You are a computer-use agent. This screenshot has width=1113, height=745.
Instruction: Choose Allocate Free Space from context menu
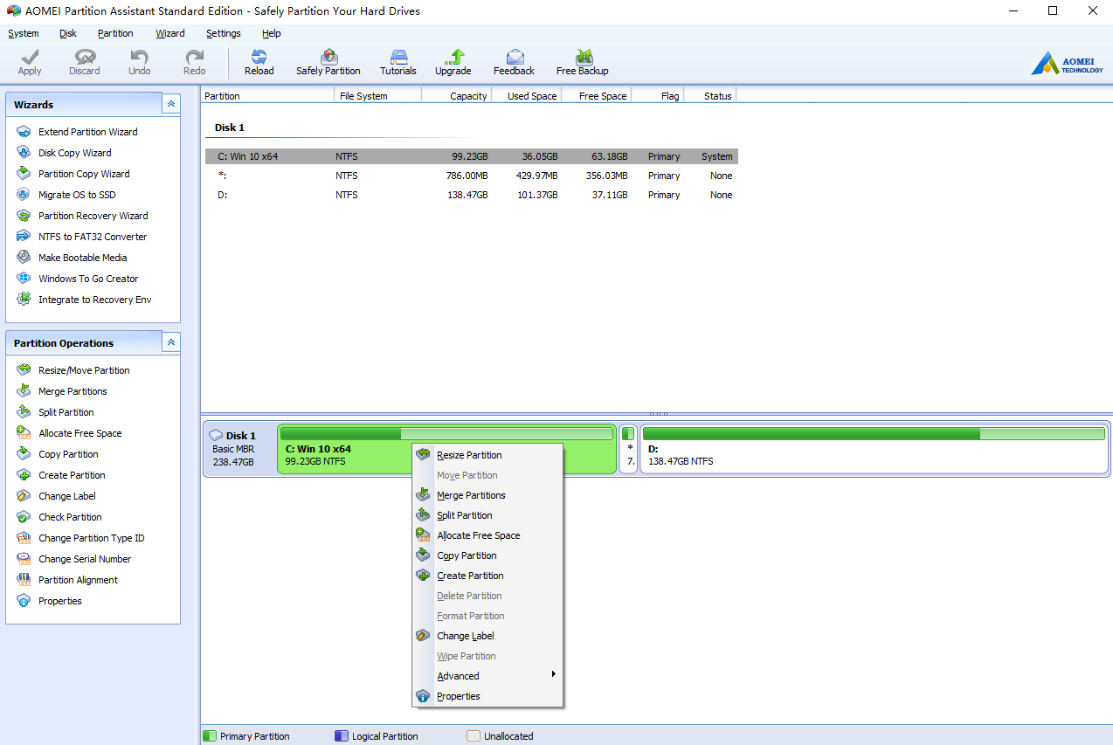click(x=487, y=535)
